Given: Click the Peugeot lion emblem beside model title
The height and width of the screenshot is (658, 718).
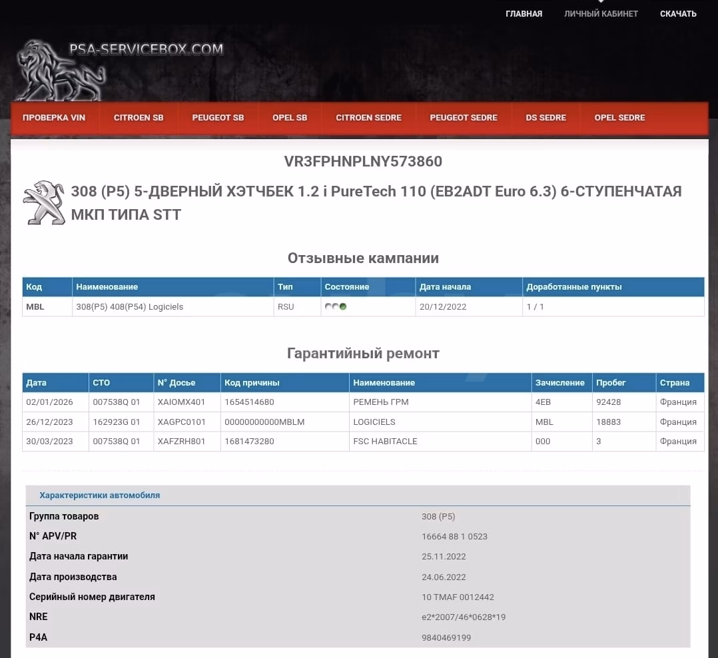Looking at the screenshot, I should [45, 202].
